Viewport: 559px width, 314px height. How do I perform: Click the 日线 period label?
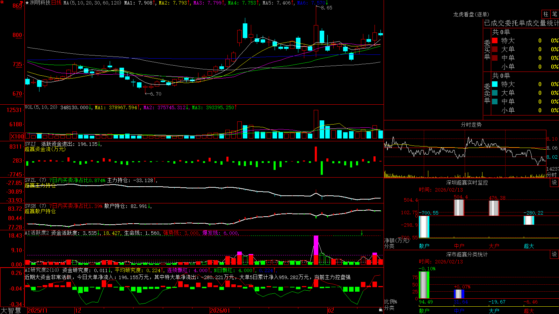tap(56, 3)
